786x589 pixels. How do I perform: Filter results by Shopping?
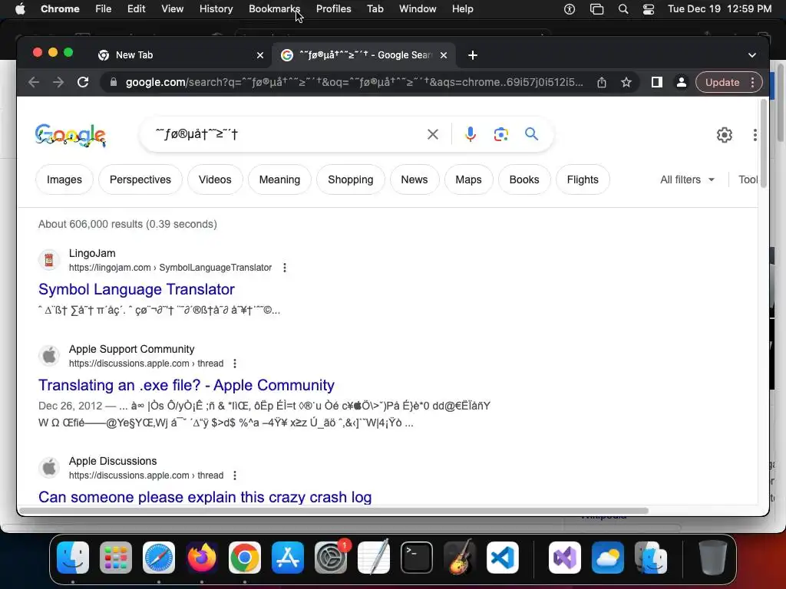(x=350, y=179)
